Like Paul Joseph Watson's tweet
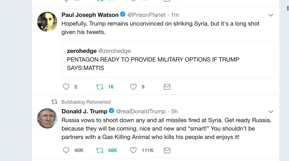289x161 pixels. (133, 87)
